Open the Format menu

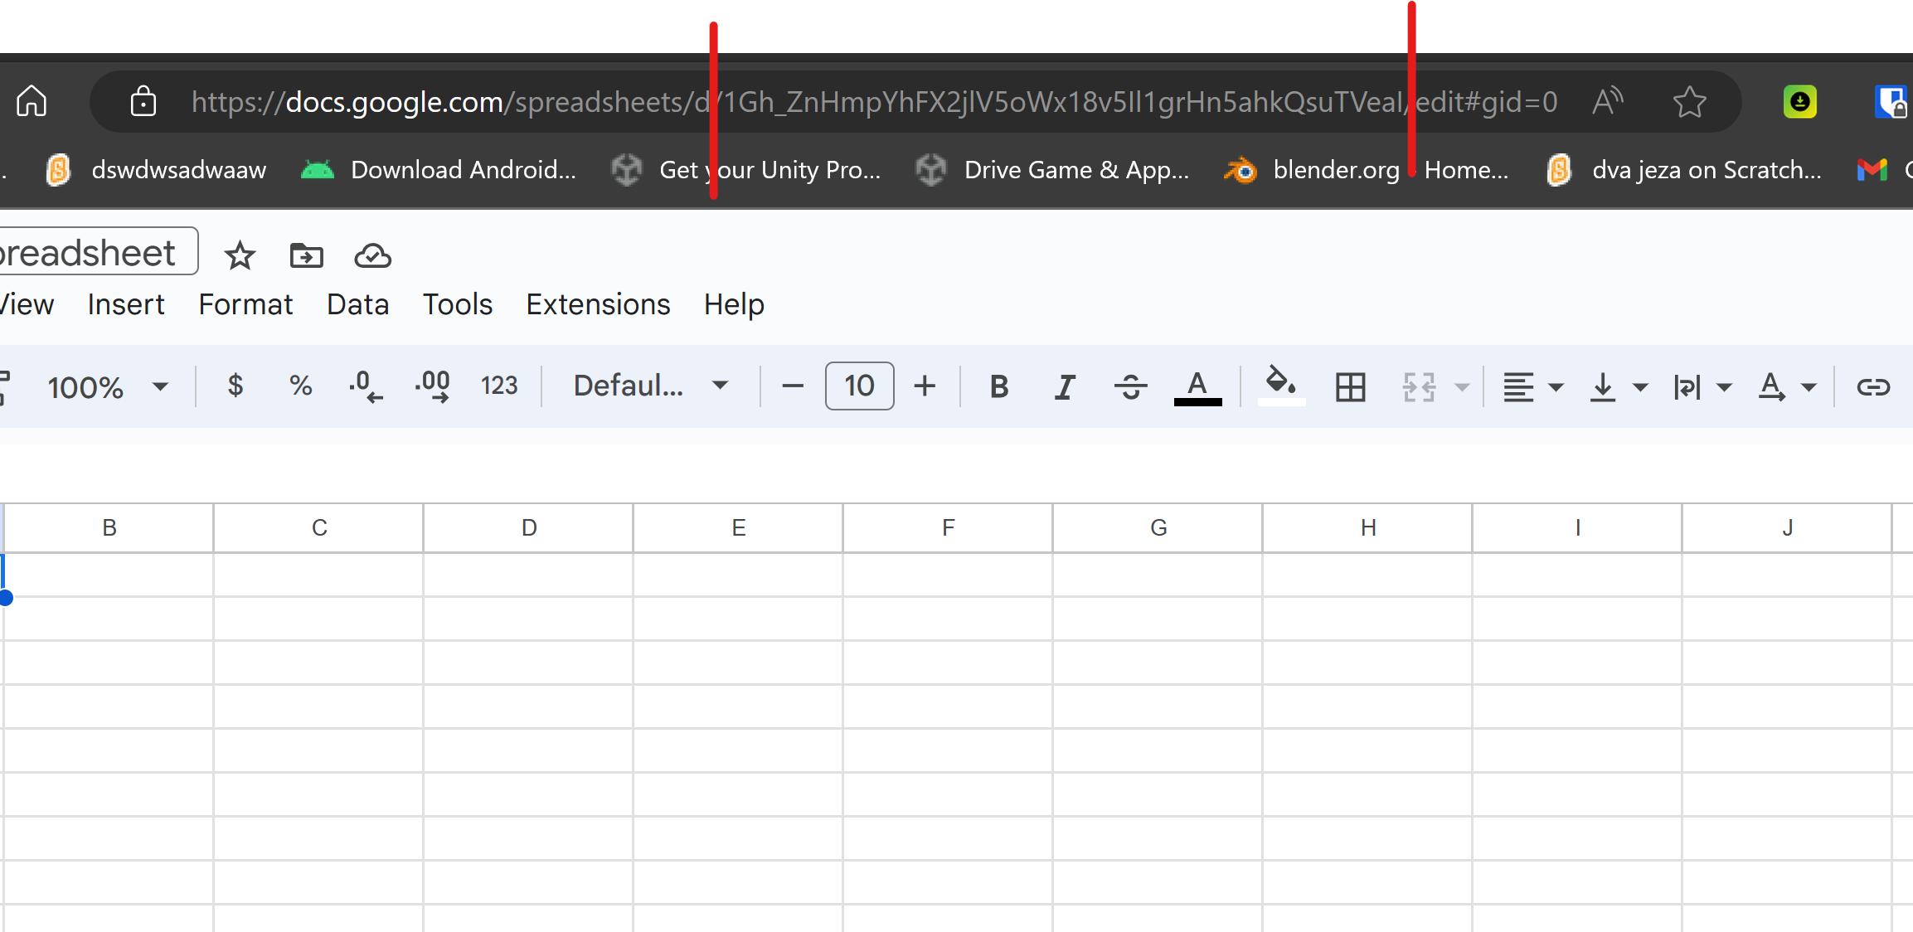(x=245, y=304)
